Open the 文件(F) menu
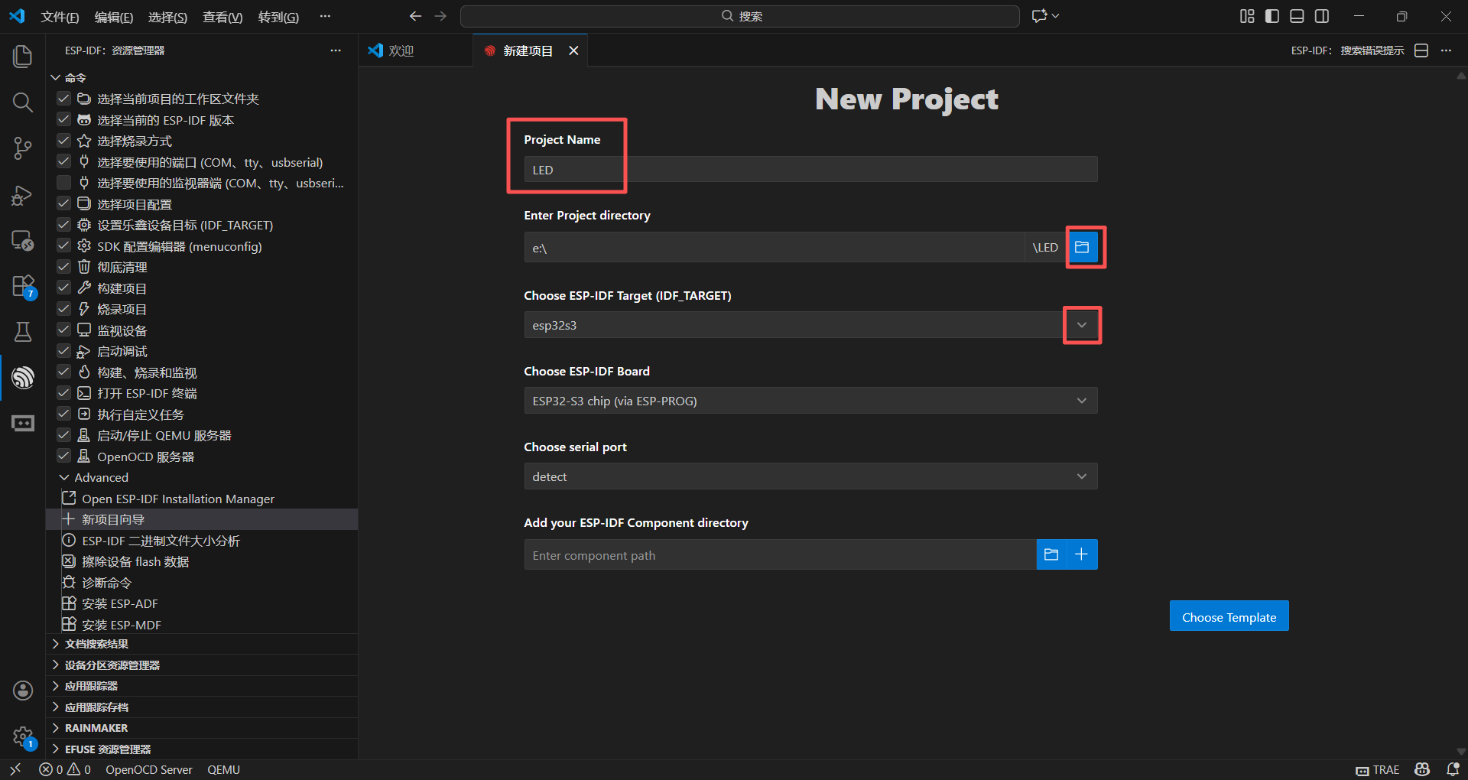 click(x=60, y=17)
